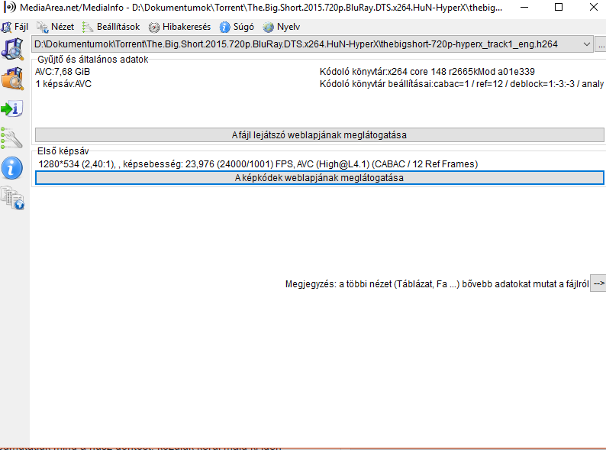This screenshot has width=606, height=450.
Task: Click the 'Kódoló könyvtár:x264 core 148' text
Action: (427, 72)
